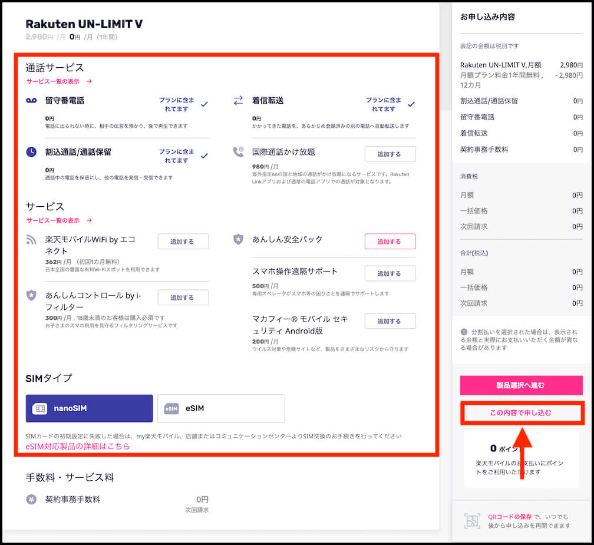Proceed with 製品選択へ進む button
The height and width of the screenshot is (545, 594).
click(522, 385)
